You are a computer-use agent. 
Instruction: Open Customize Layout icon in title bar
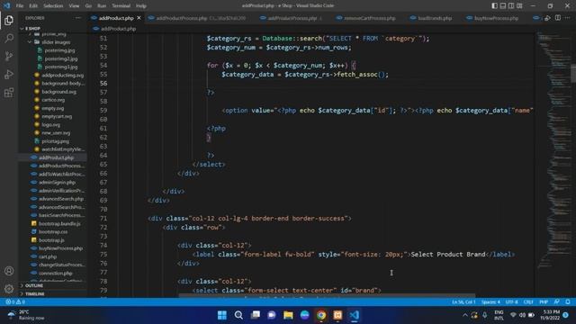(x=519, y=6)
